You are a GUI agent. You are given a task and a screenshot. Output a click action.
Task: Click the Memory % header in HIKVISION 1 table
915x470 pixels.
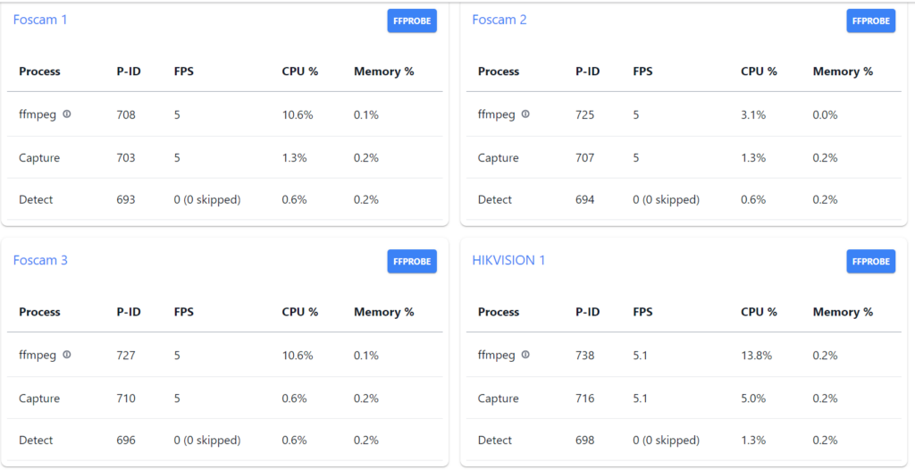[843, 312]
